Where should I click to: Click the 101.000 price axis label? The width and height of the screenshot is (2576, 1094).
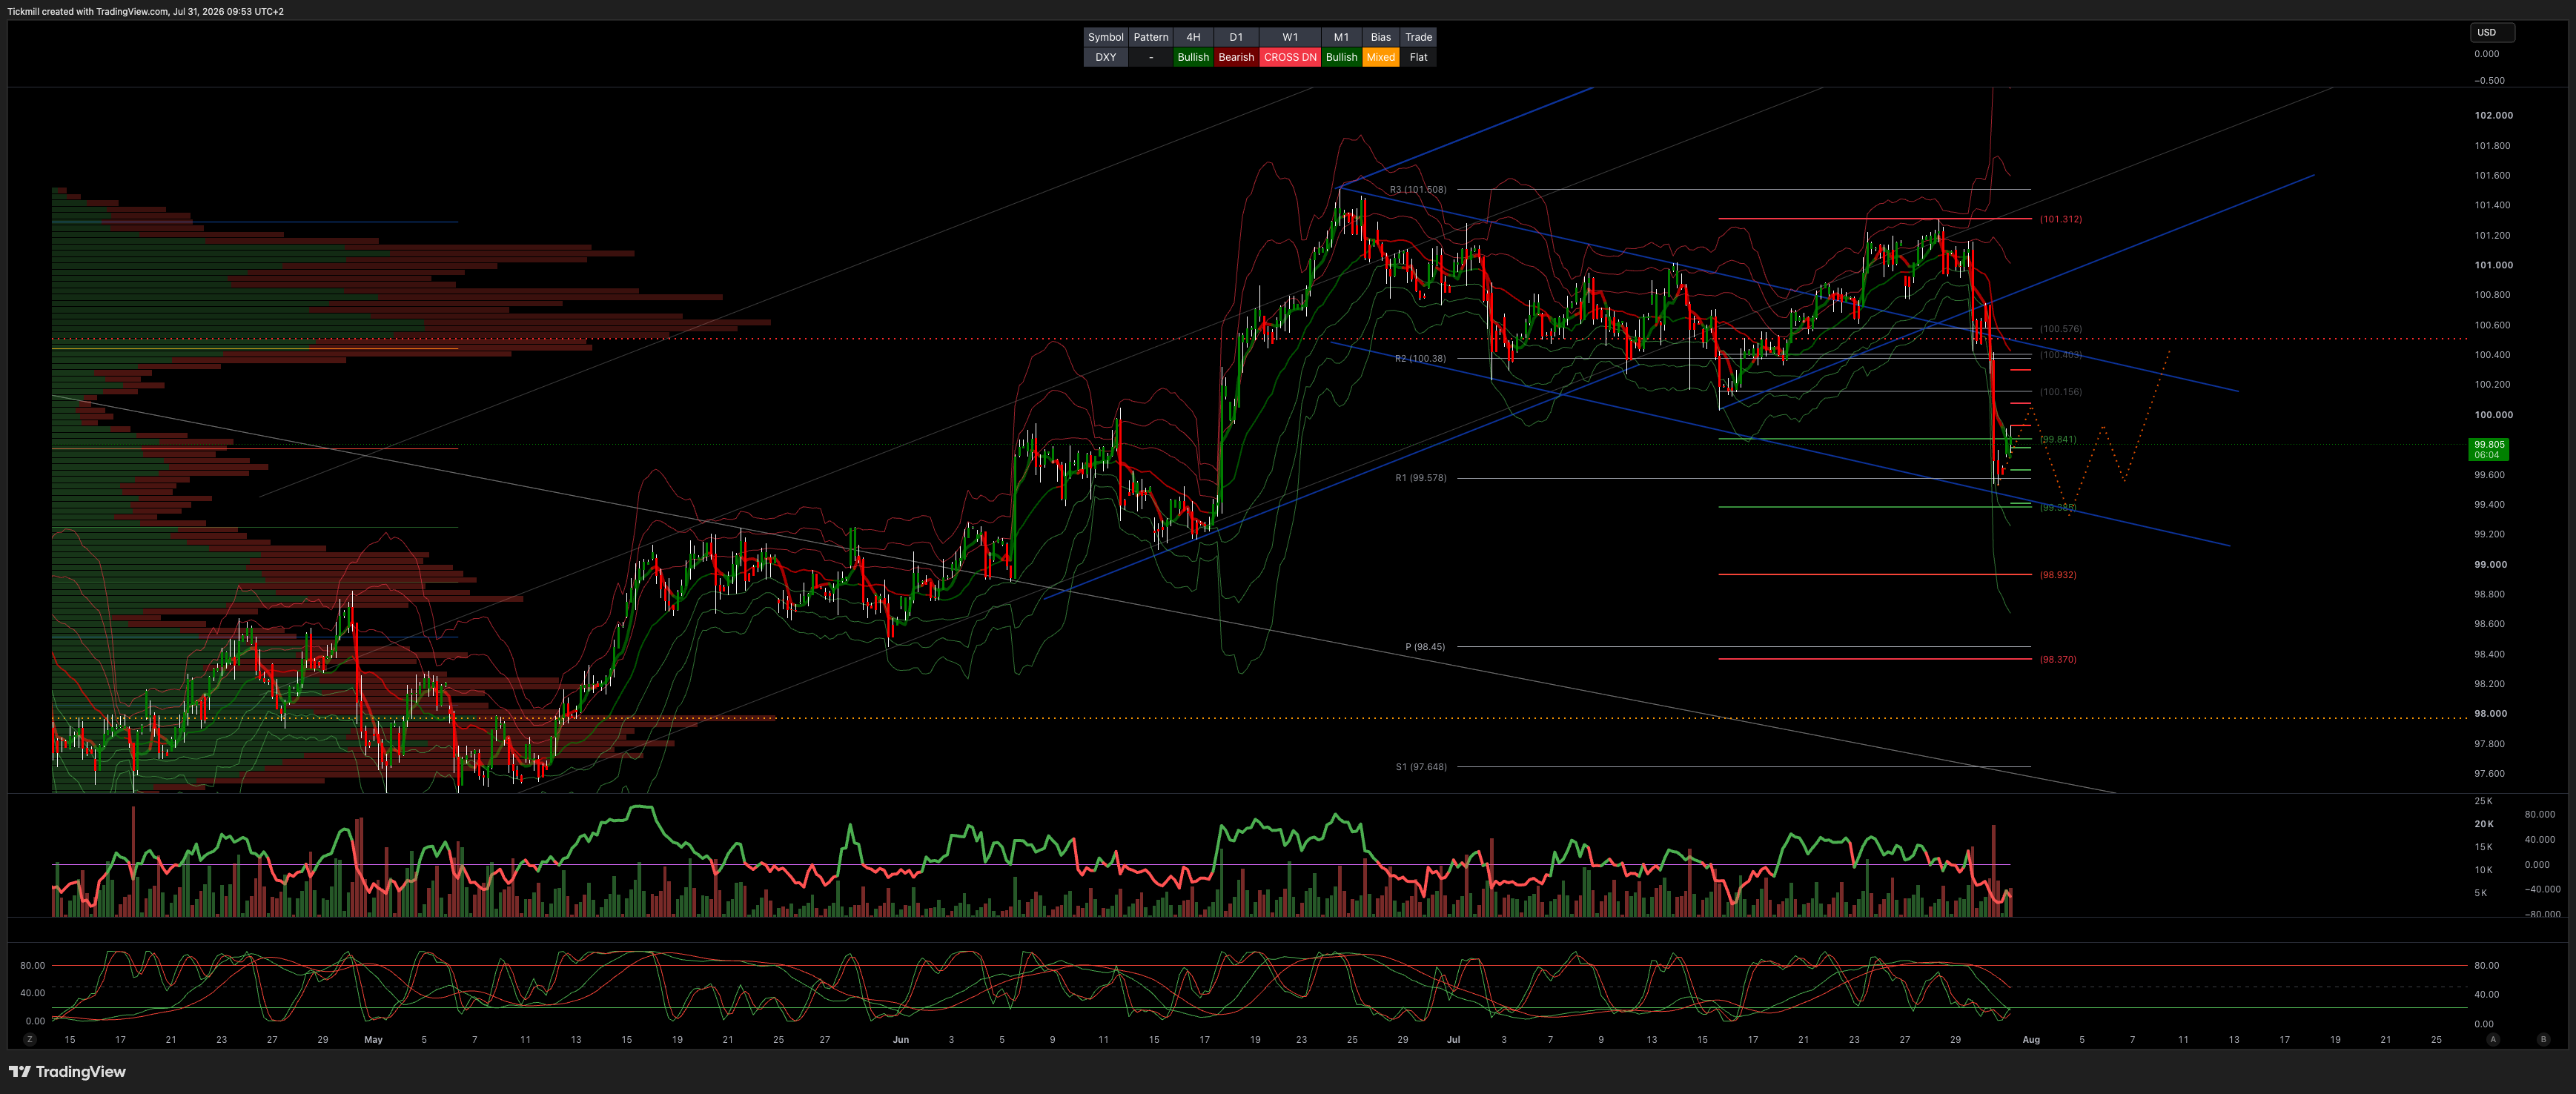[x=2493, y=265]
